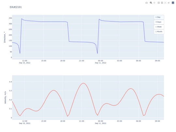
Task: Select the 1 Day range button
Action: (x=159, y=17)
